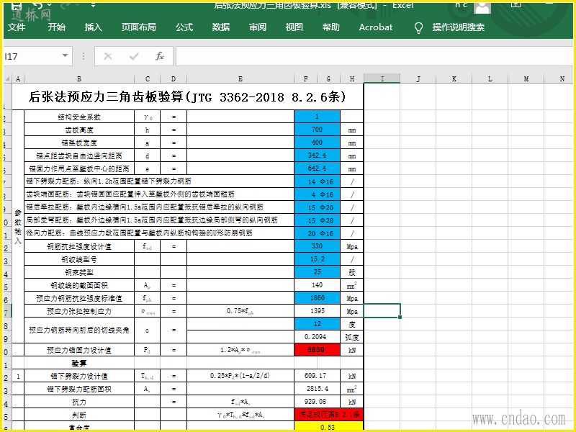Open the Acrobat ribbon tab

(x=376, y=27)
